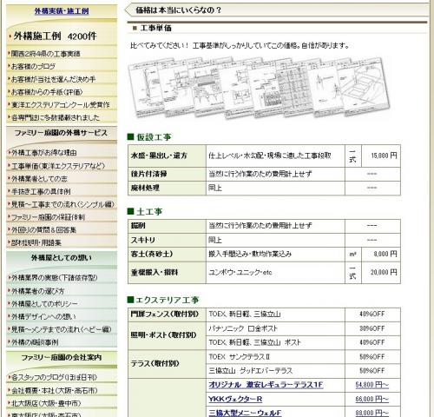Open 外構デザインへの想い link
This screenshot has width=434, height=417.
pos(43,316)
